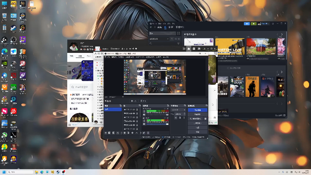The width and height of the screenshot is (311, 175).
Task: Open Audio Mixer footer three-dot menu
Action: (x=148, y=133)
